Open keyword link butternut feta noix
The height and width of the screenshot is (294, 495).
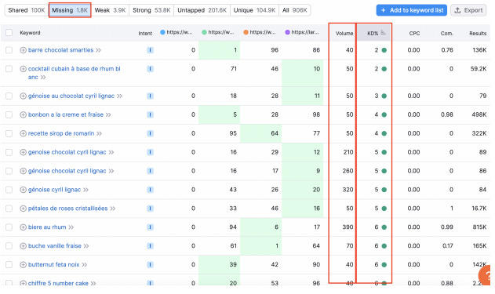pos(53,265)
